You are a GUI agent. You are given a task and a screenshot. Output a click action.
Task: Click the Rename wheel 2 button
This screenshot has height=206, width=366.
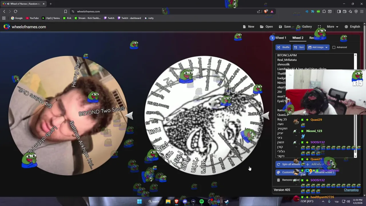tap(321, 172)
